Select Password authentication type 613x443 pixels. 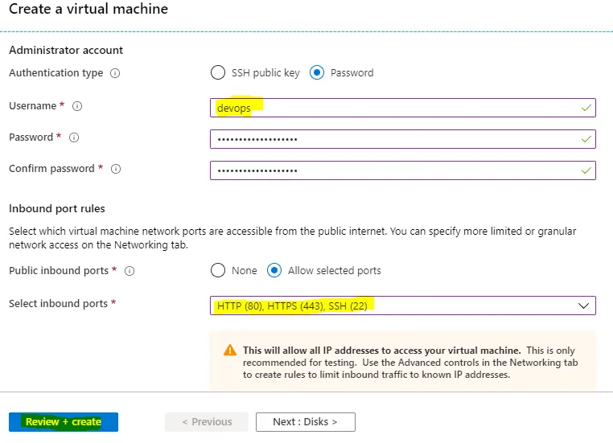click(317, 72)
